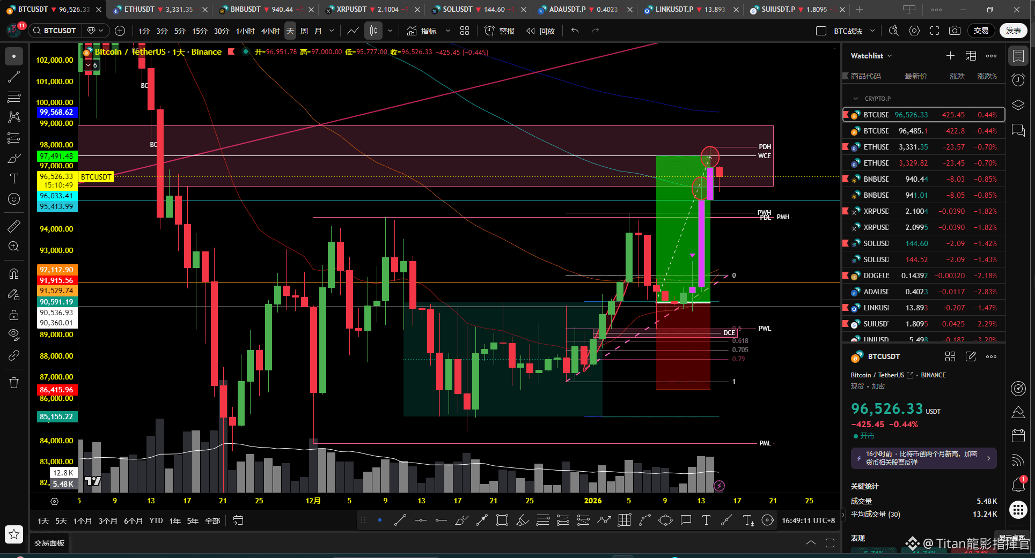This screenshot has width=1035, height=558.
Task: Open the 指标 indicators dropdown arrow
Action: [448, 31]
